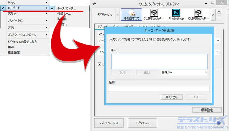Select the その他すべて application icon
Viewport: 229px width, 131px height.
(x=131, y=15)
